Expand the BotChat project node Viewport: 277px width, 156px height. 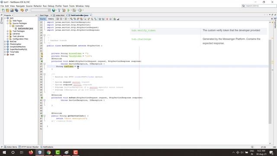pos(5,42)
